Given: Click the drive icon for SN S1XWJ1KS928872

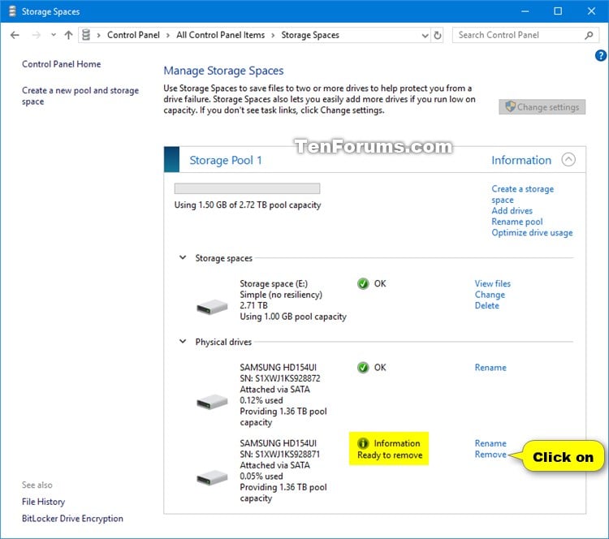Looking at the screenshot, I should [x=212, y=402].
